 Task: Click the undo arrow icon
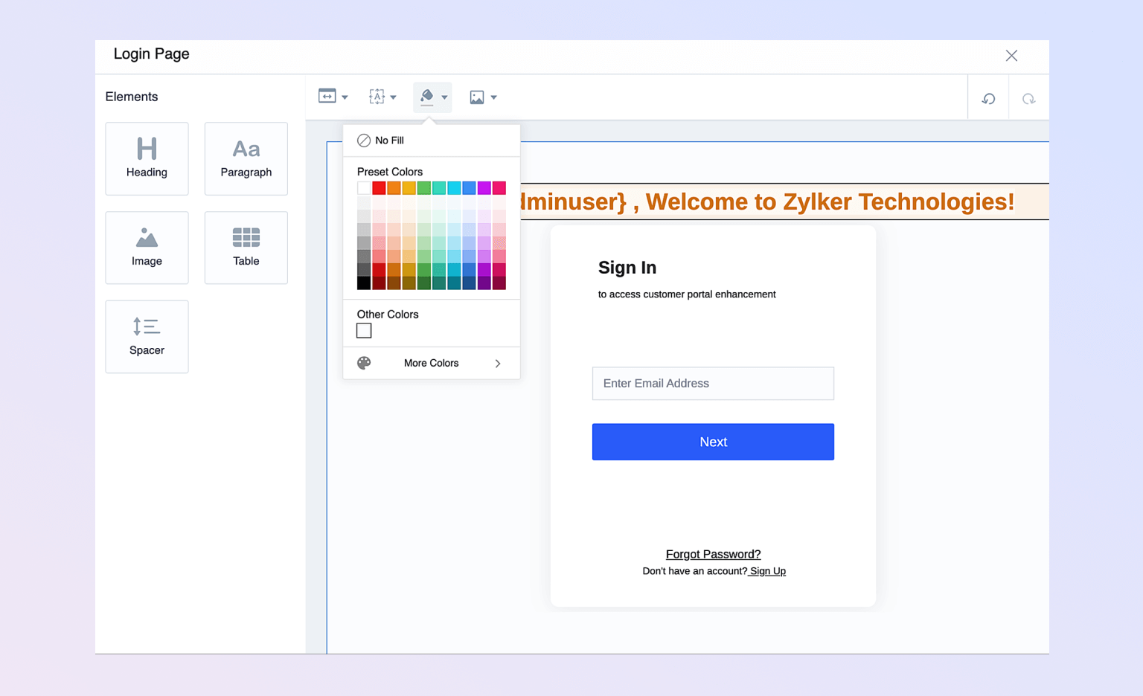(x=988, y=99)
